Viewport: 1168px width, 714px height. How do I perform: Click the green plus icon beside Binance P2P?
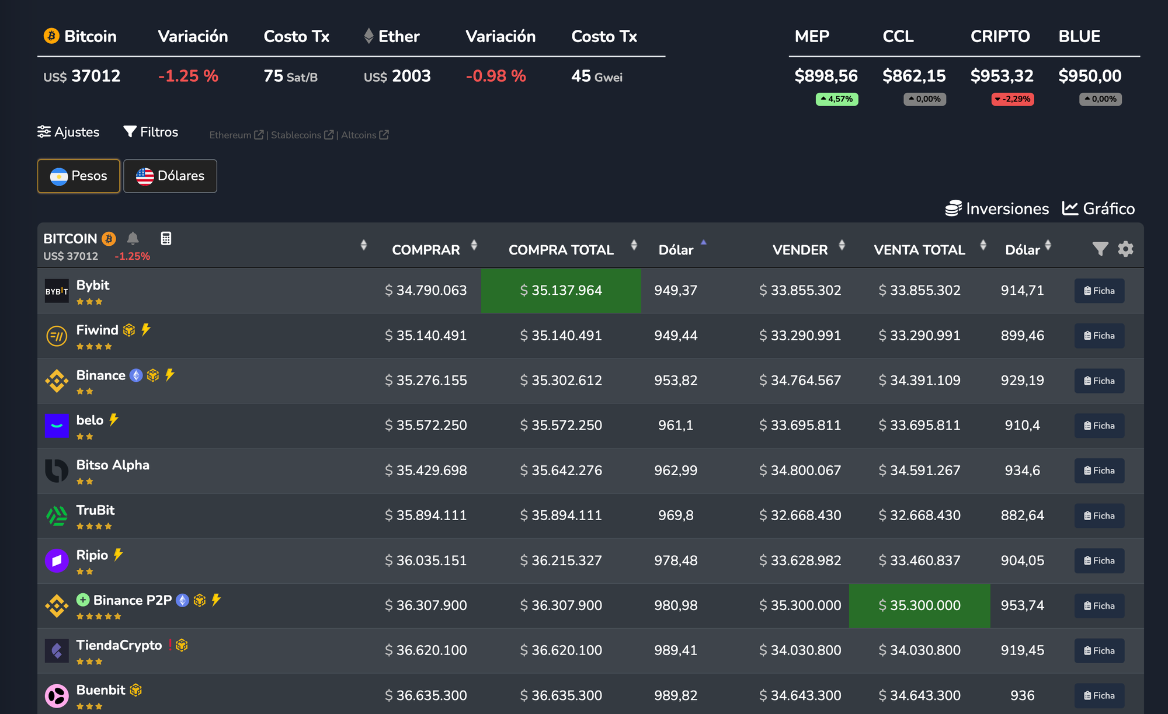point(83,600)
